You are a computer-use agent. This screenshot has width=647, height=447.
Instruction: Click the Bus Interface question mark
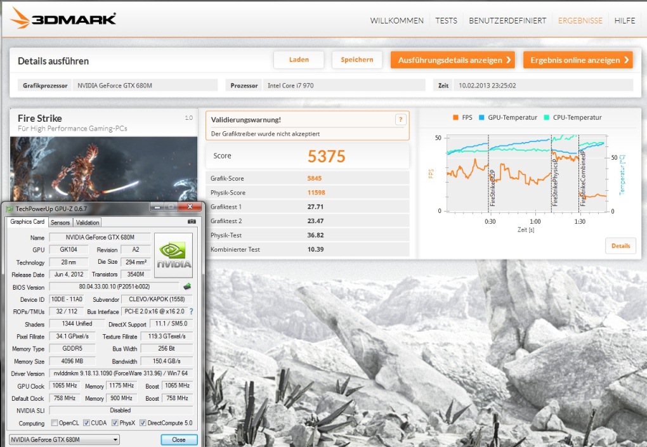(x=191, y=311)
